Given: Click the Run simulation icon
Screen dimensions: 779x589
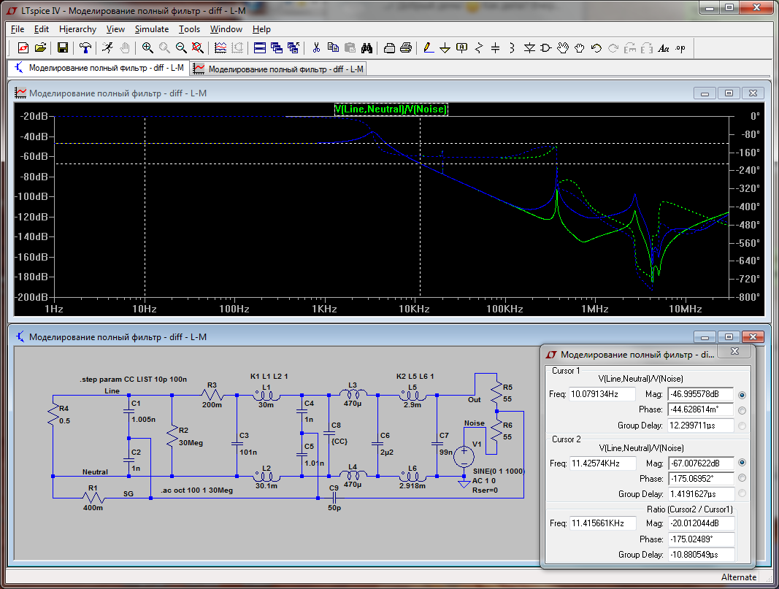Looking at the screenshot, I should tap(107, 48).
